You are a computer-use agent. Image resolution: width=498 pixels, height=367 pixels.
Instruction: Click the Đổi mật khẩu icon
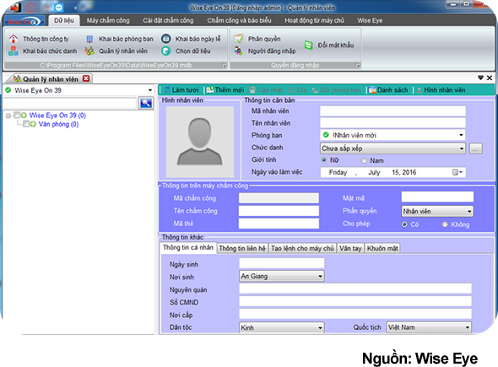308,45
